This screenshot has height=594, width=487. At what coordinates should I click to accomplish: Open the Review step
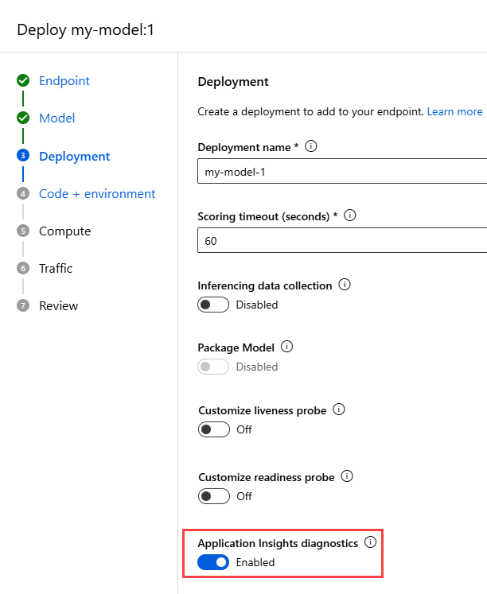[58, 305]
